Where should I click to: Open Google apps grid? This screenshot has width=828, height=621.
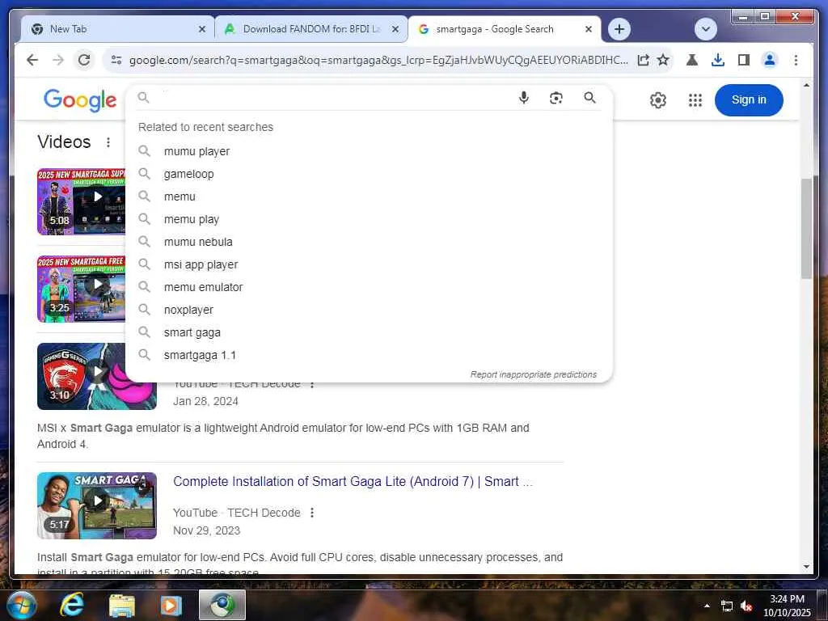click(695, 99)
